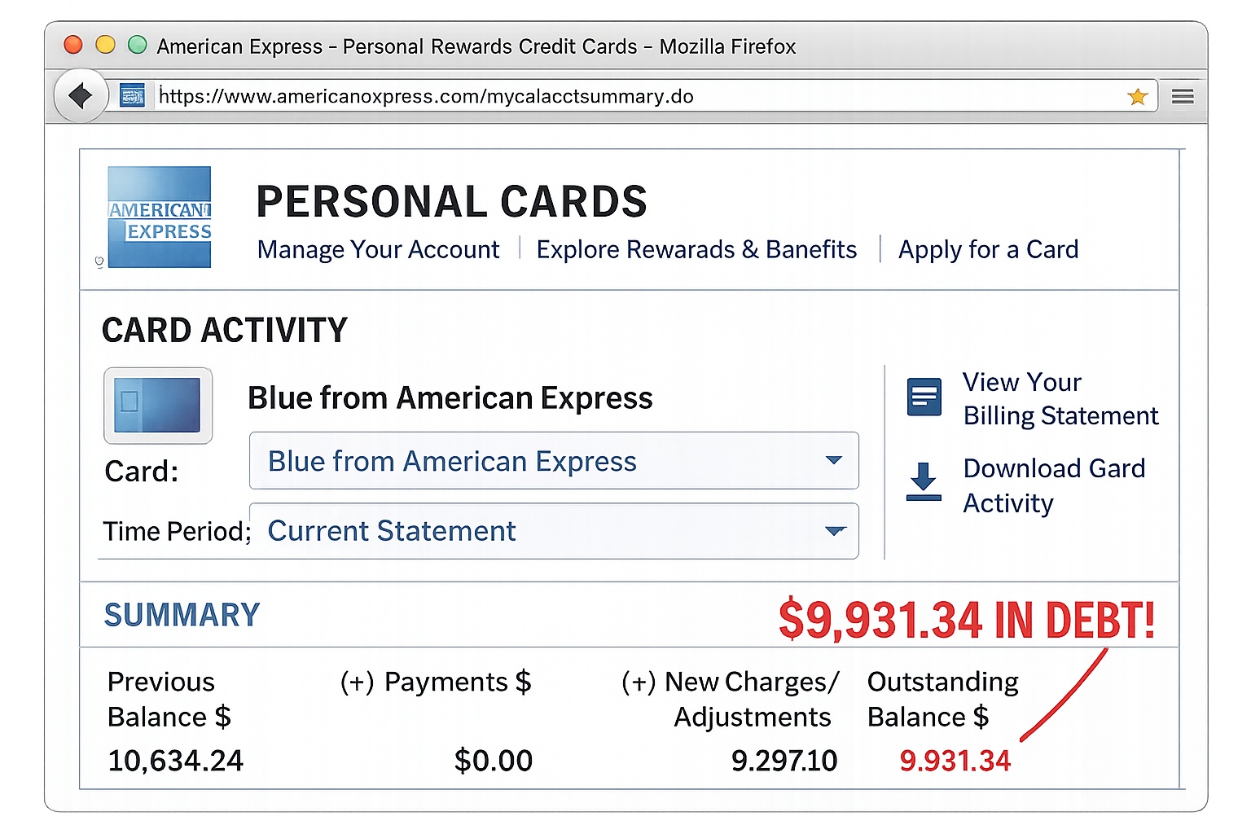Open Manage Your Account menu
The image size is (1251, 834).
coord(378,249)
